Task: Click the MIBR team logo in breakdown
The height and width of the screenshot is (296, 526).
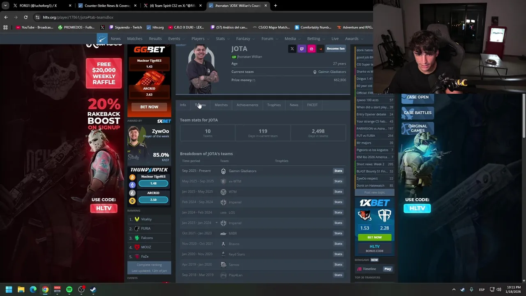Action: point(223,234)
